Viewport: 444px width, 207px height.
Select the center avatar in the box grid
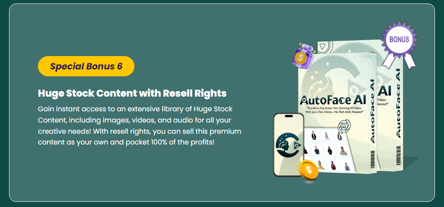coord(330,150)
